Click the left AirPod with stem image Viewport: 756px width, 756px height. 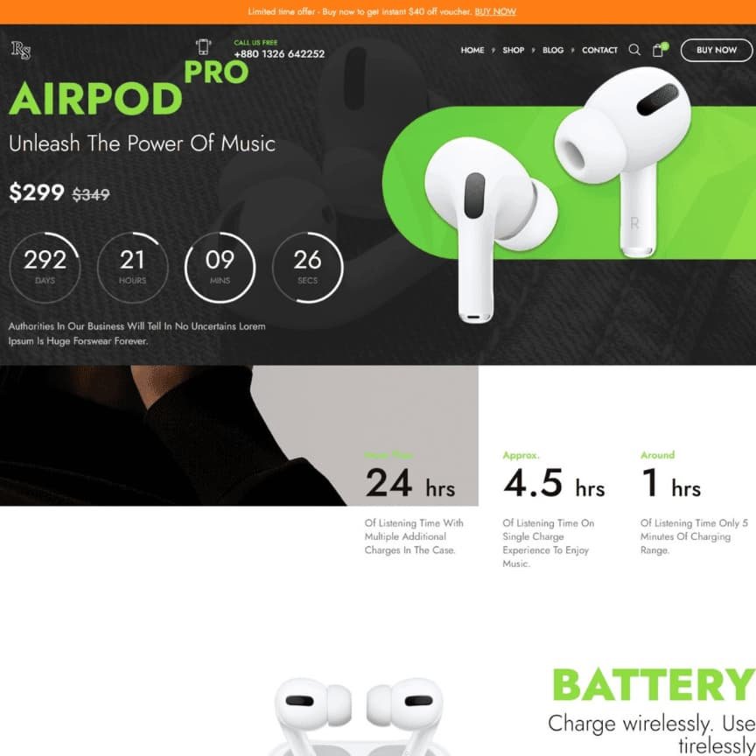click(489, 230)
